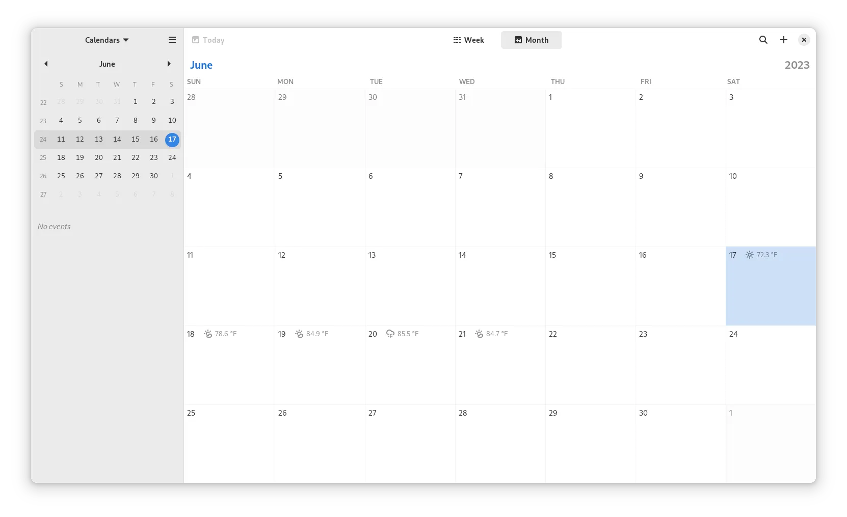Click the sunny weather icon on June 17
This screenshot has height=517, width=847.
[x=749, y=255]
